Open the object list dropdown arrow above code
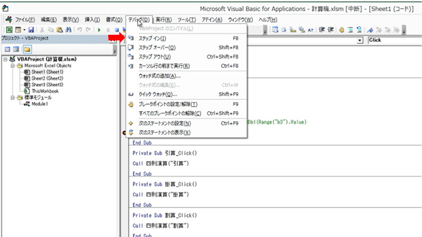Image resolution: width=422 pixels, height=237 pixels. (x=360, y=40)
